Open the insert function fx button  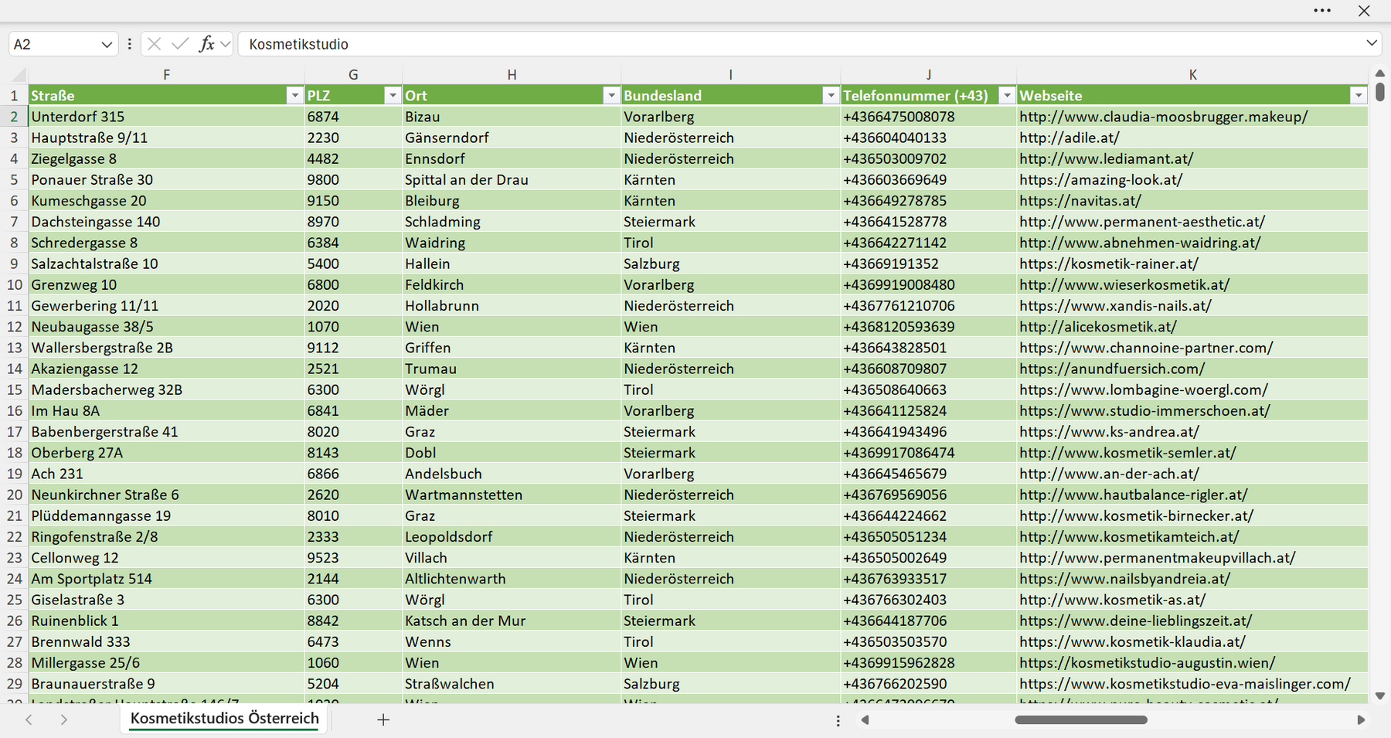(x=206, y=44)
